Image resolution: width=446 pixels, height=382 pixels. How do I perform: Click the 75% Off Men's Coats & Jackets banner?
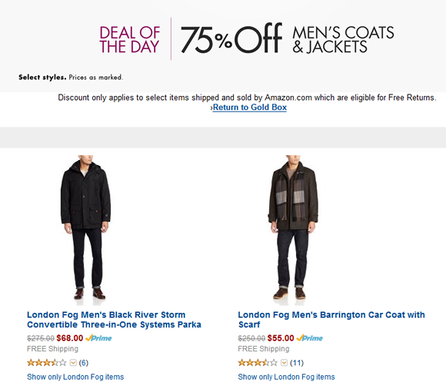(288, 39)
